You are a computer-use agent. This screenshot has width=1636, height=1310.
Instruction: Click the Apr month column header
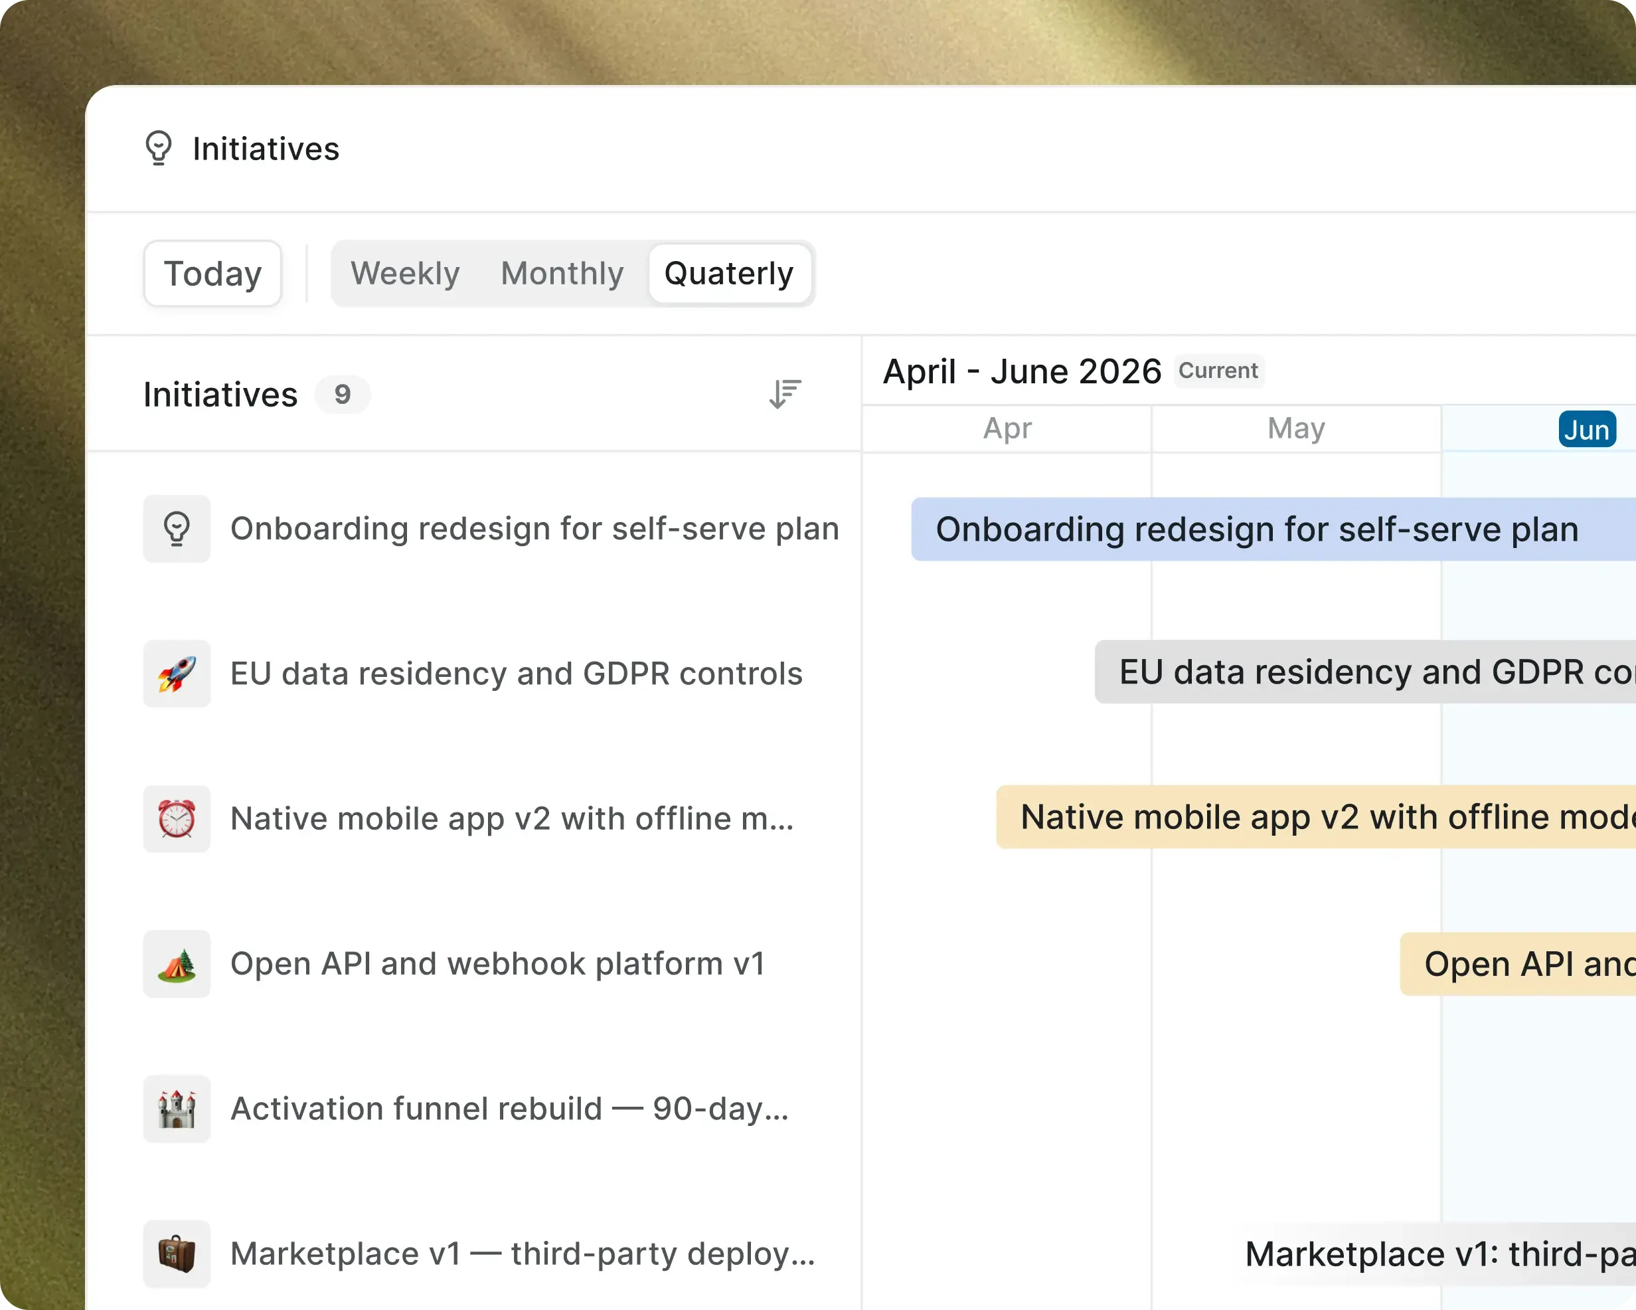tap(1007, 428)
